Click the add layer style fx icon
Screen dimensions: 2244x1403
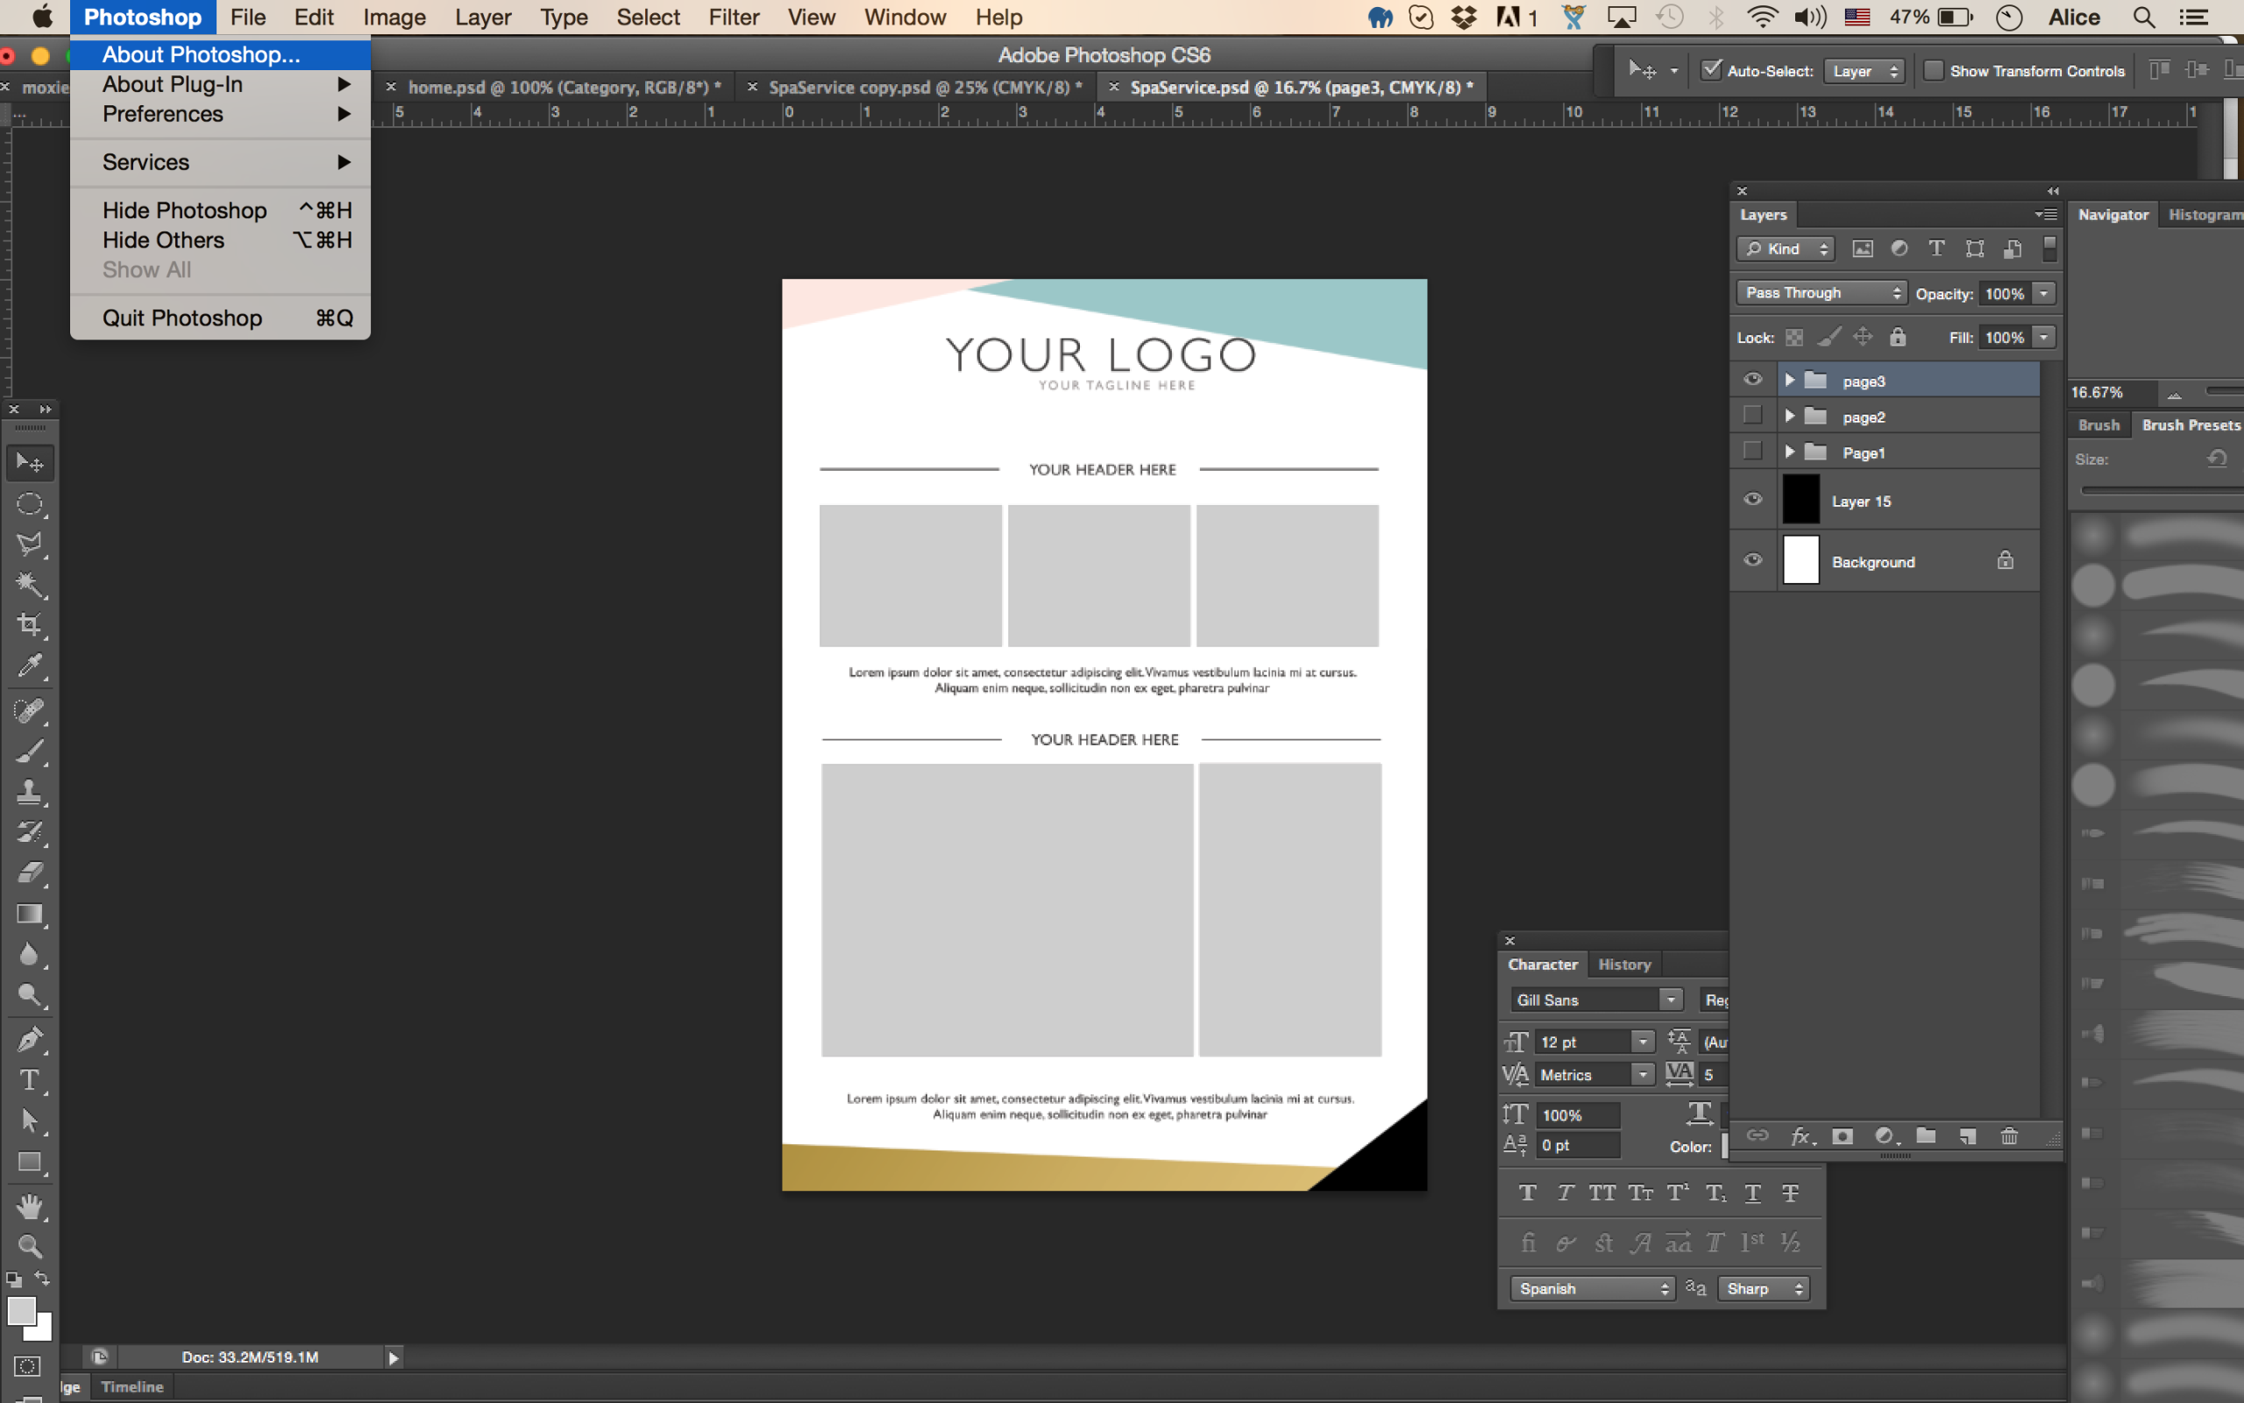pos(1800,1136)
